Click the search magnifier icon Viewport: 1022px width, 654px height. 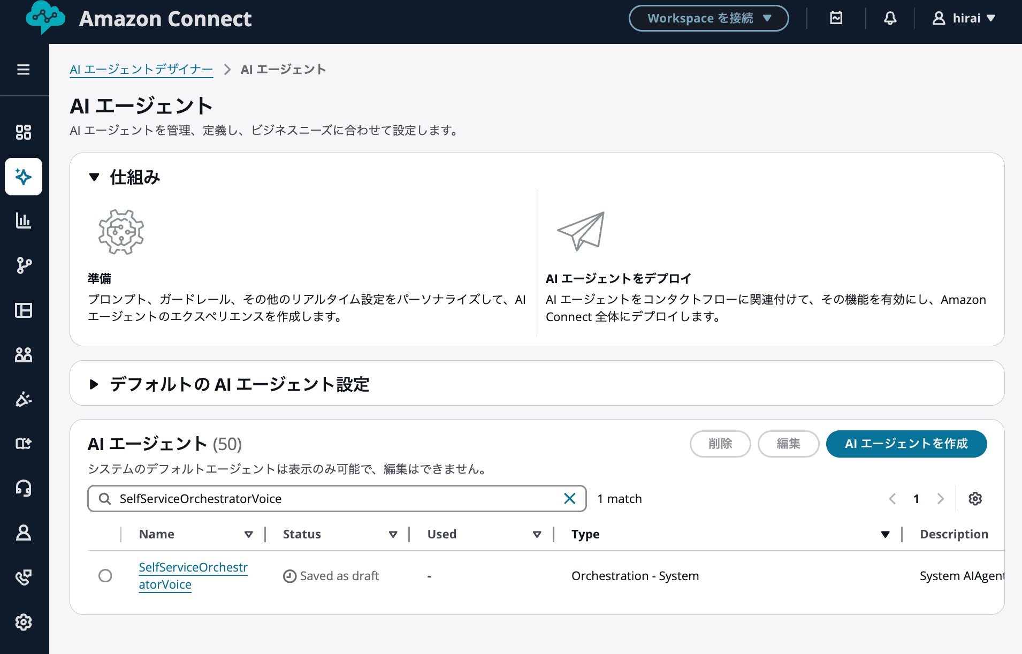coord(105,499)
